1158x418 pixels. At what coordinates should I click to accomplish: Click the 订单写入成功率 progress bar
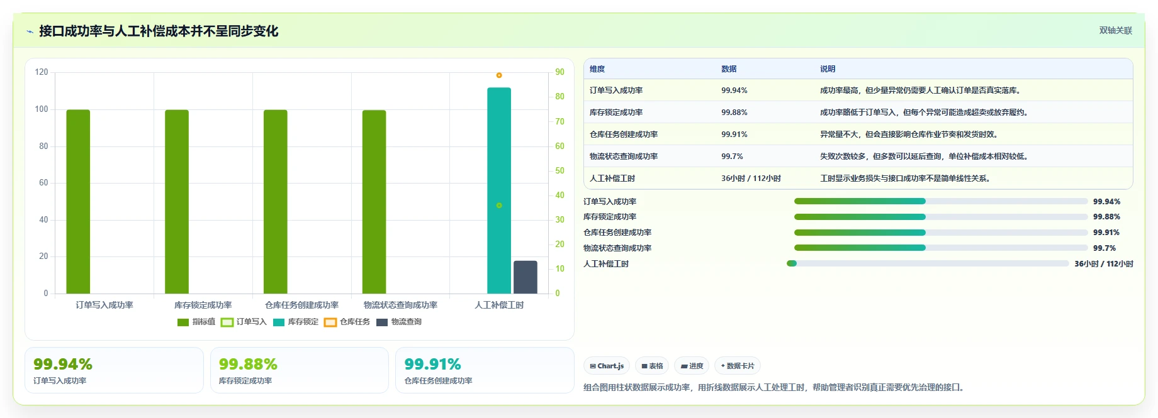coord(941,201)
